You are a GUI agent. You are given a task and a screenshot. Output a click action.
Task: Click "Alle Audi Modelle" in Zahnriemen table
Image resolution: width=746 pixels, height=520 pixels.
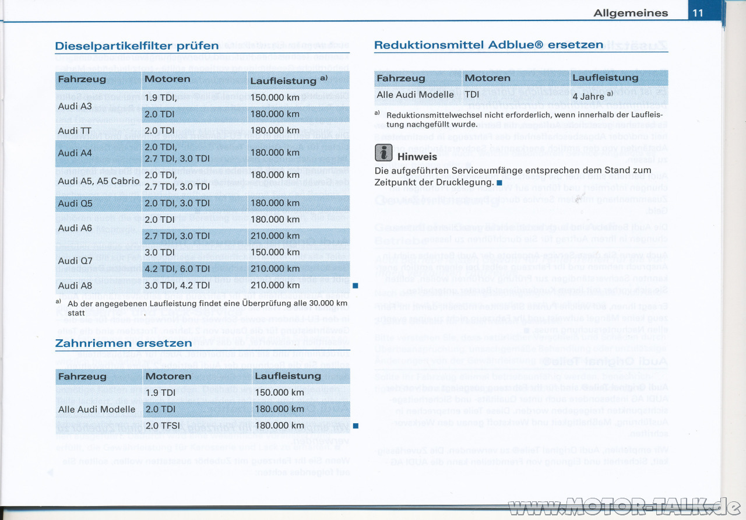point(97,409)
